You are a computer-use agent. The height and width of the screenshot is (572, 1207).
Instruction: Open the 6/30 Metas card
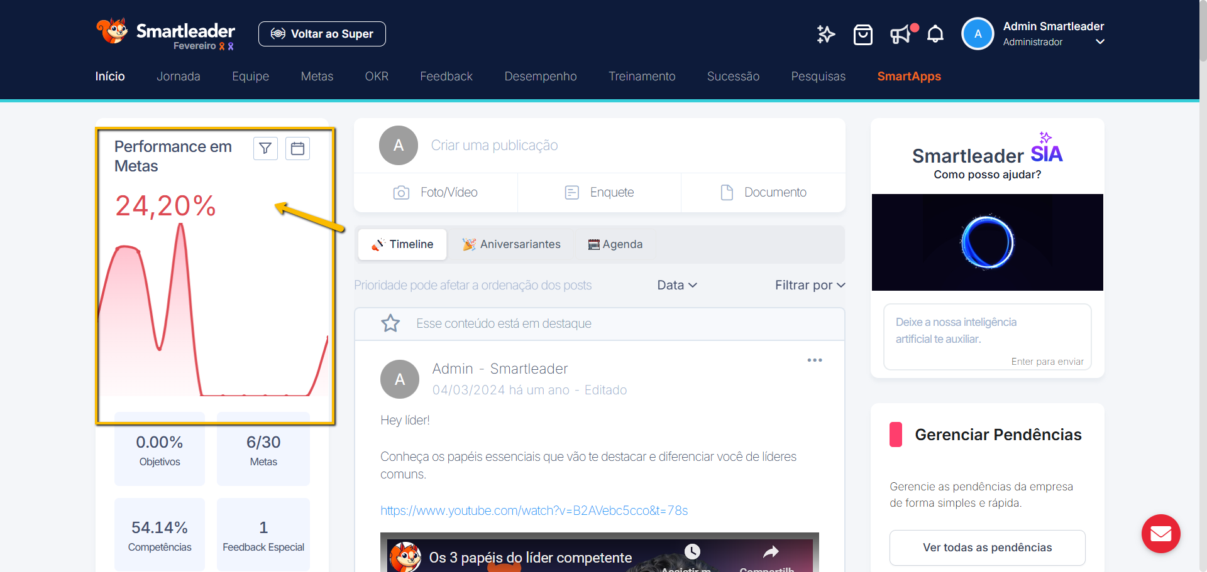(x=263, y=450)
